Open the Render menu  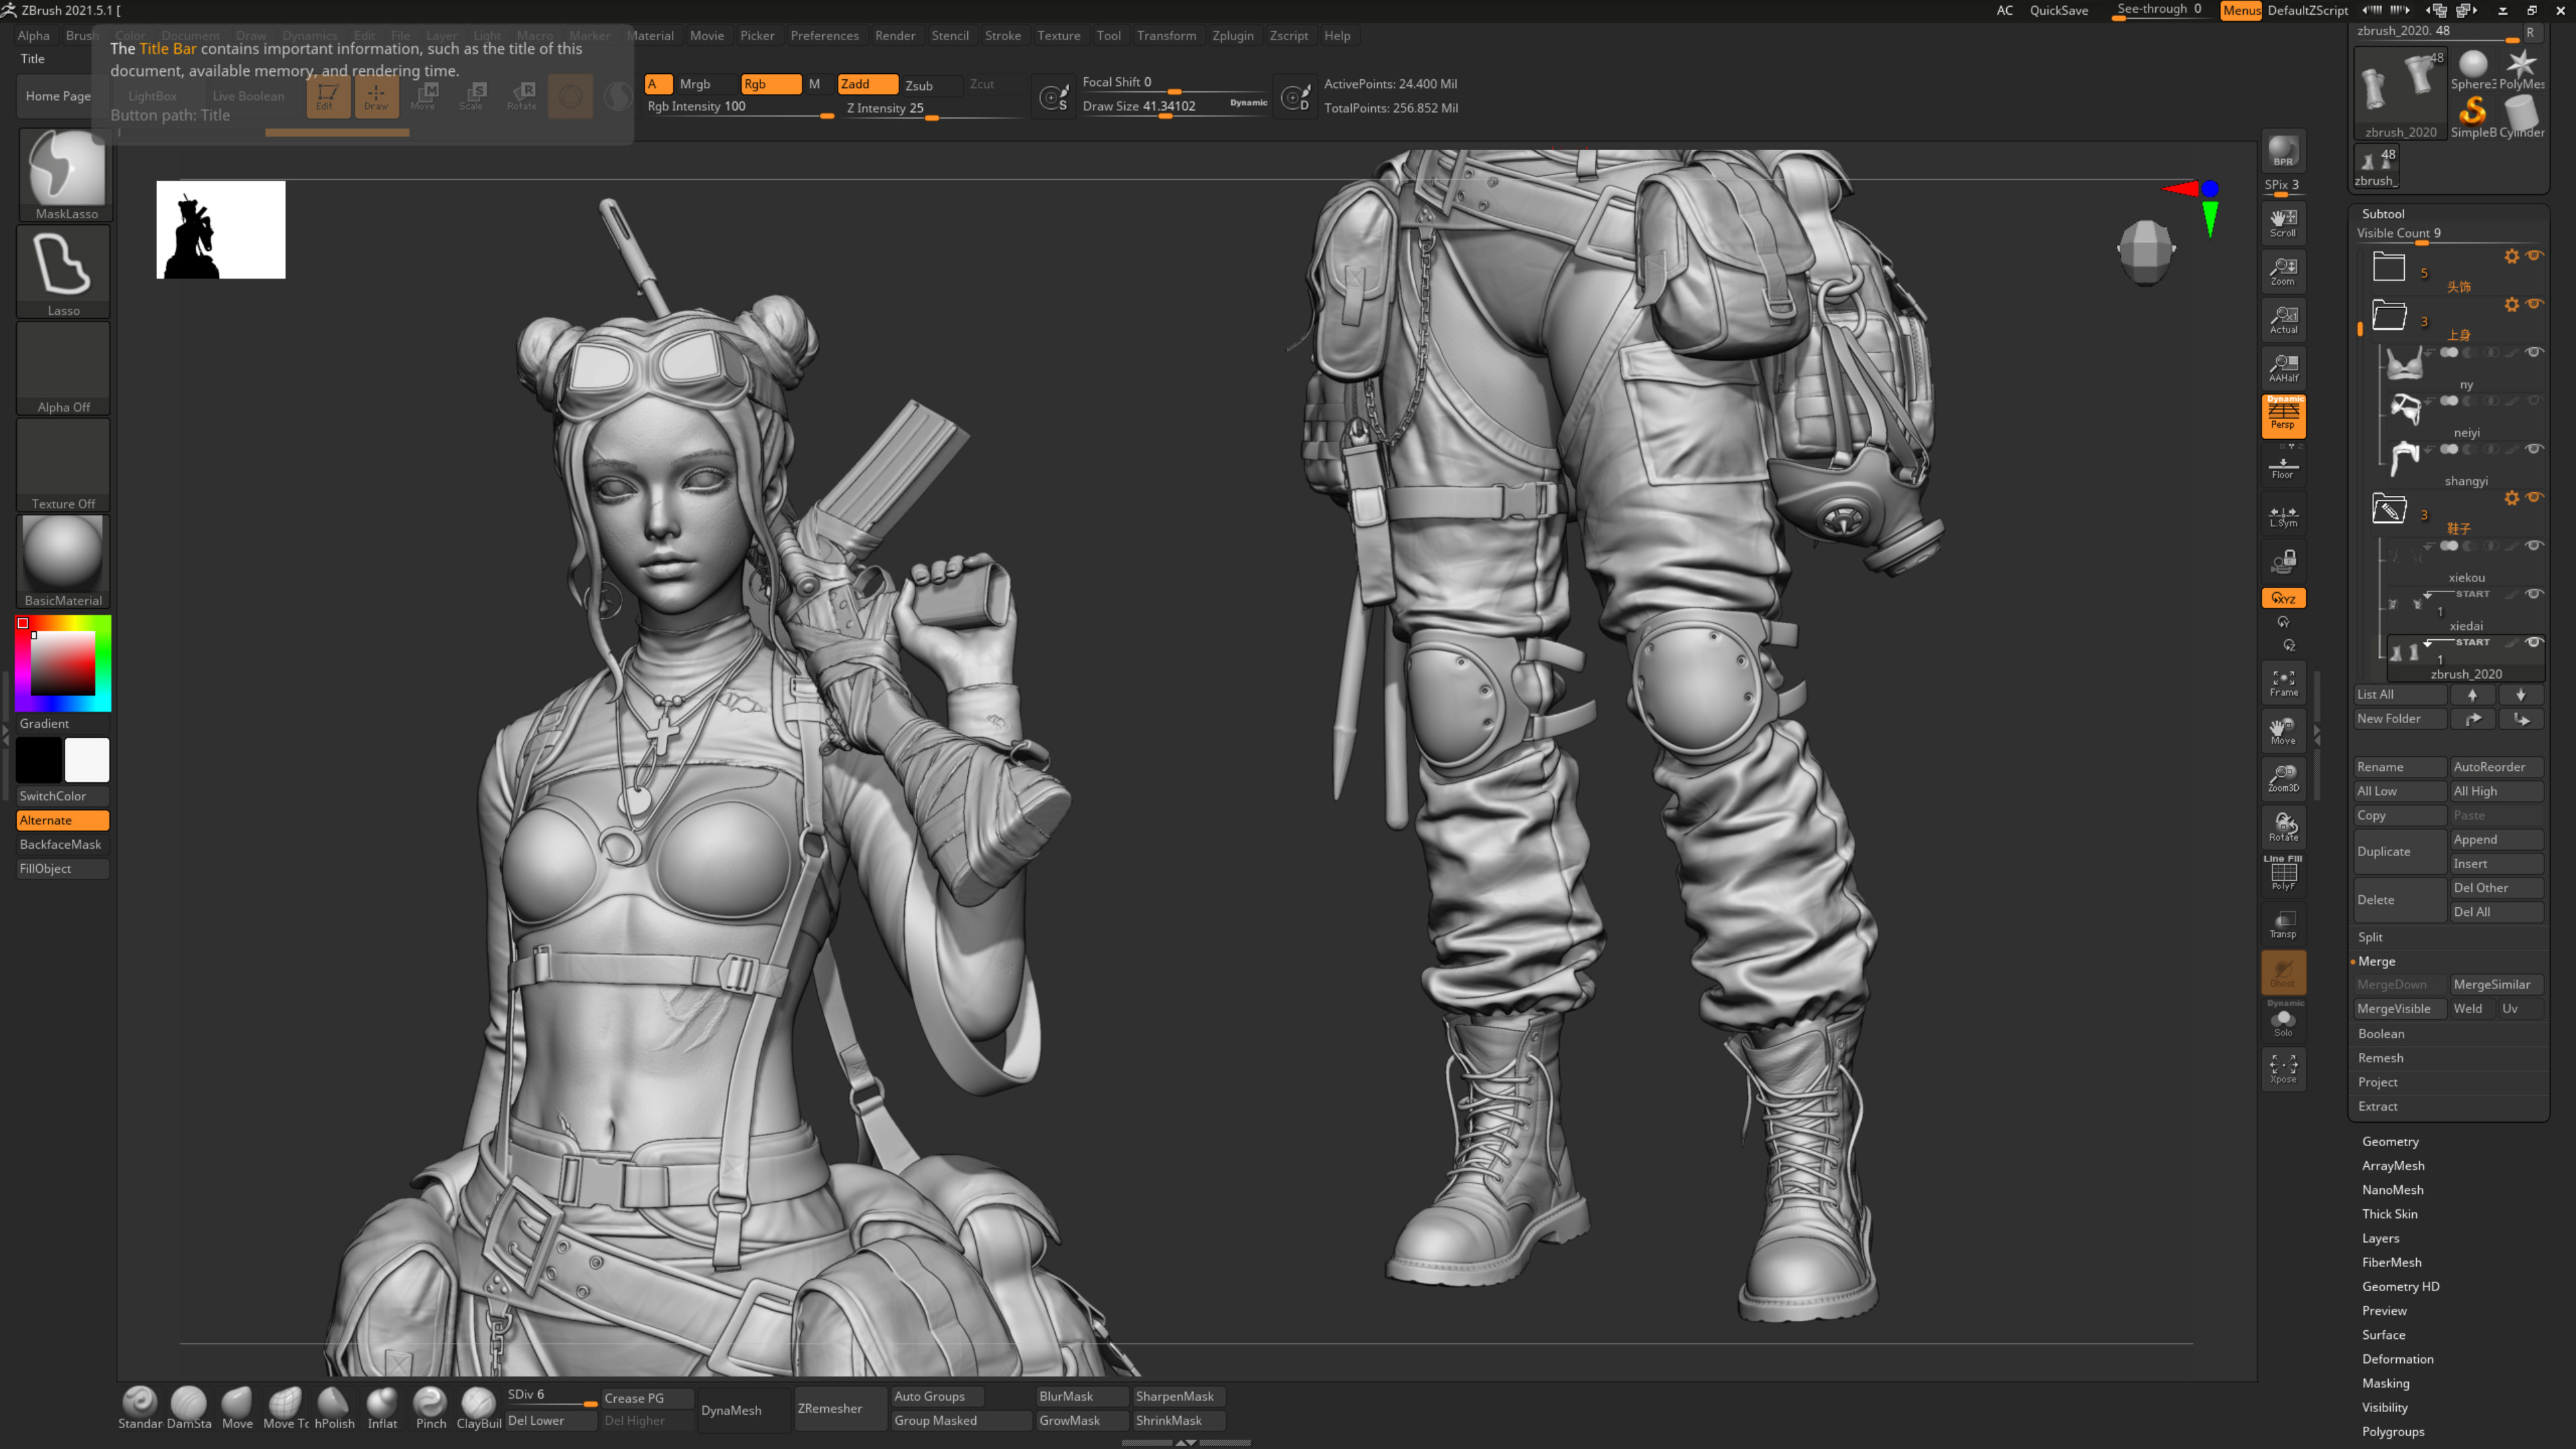(x=895, y=35)
